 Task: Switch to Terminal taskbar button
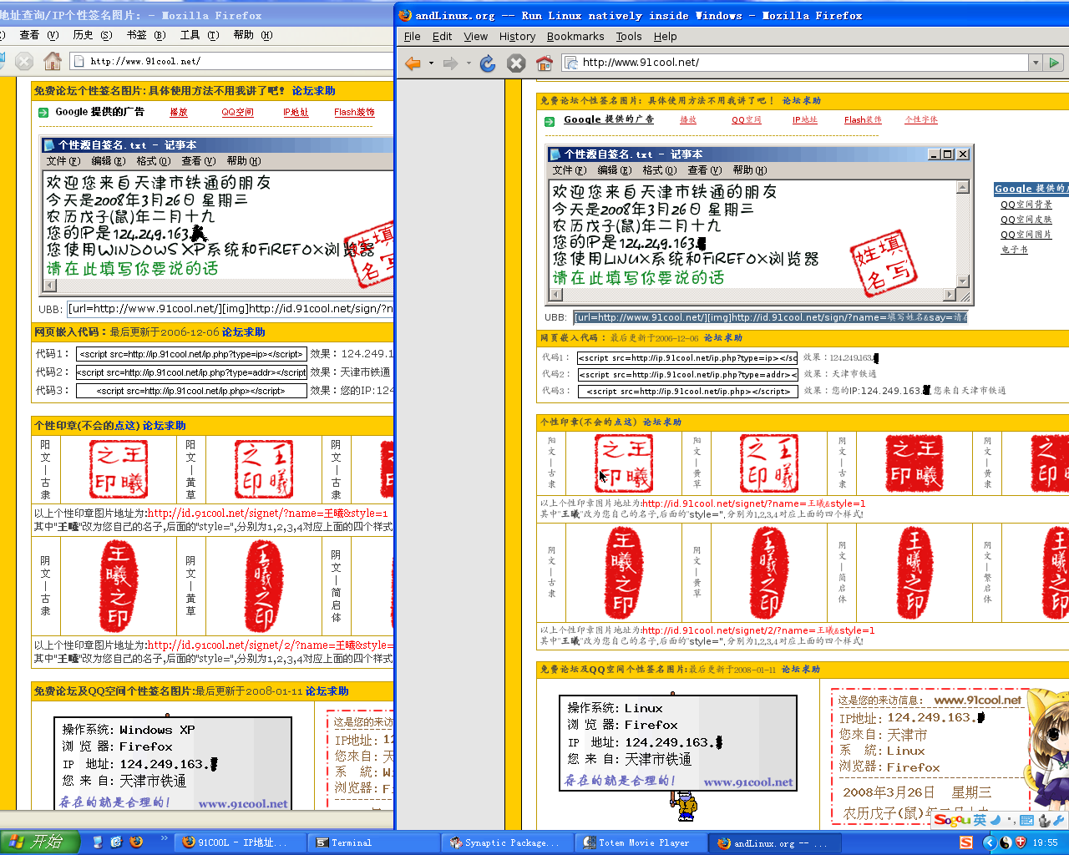[x=373, y=842]
